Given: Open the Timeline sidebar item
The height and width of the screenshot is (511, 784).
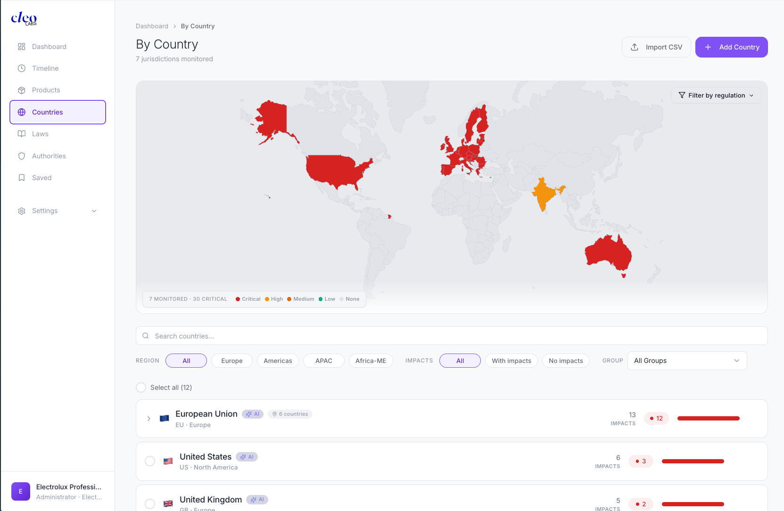Looking at the screenshot, I should coord(58,68).
